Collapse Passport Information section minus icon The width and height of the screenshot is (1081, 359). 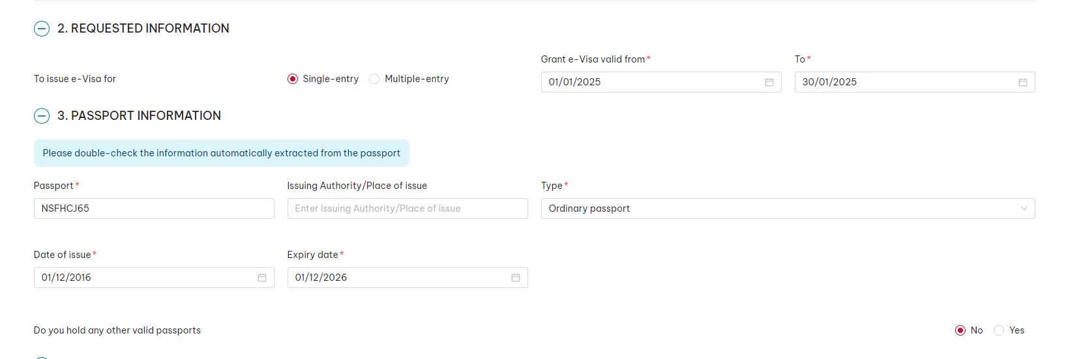point(42,116)
